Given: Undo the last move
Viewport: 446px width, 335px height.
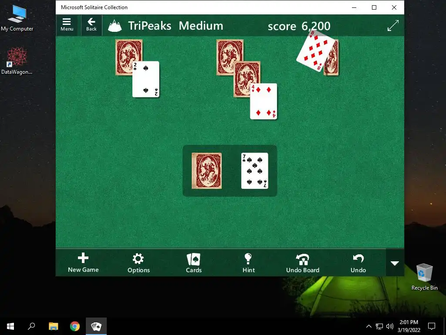Looking at the screenshot, I should pyautogui.click(x=358, y=263).
